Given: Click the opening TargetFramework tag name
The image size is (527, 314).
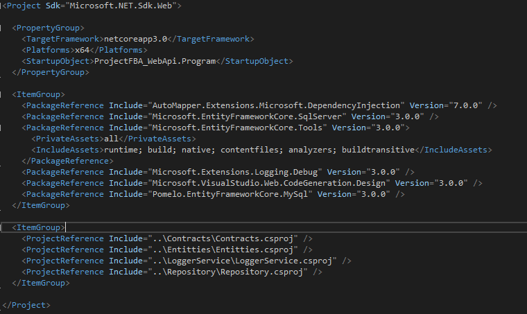Looking at the screenshot, I should pyautogui.click(x=62, y=39).
